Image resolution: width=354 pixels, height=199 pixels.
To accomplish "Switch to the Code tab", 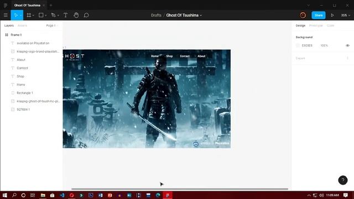I will pos(330,25).
